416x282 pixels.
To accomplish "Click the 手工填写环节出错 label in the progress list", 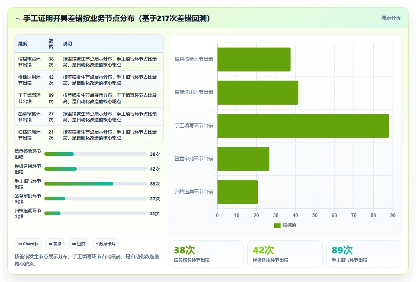I will [28, 184].
